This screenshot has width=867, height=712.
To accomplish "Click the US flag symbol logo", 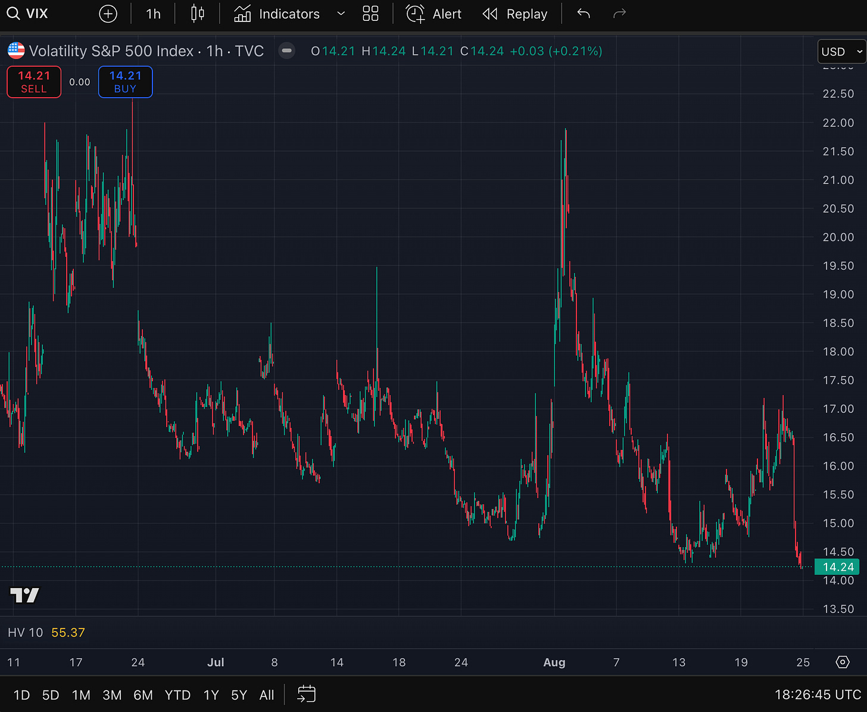I will click(16, 51).
